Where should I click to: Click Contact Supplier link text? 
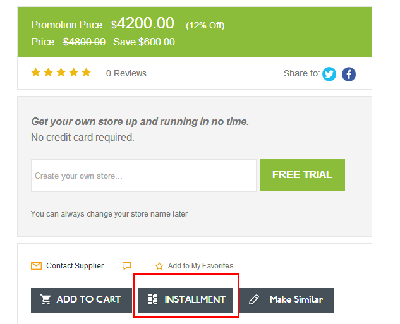[x=75, y=266]
